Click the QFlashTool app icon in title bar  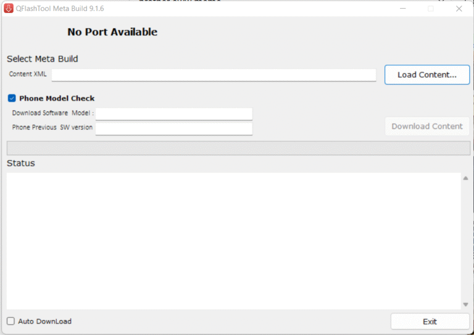(x=9, y=9)
